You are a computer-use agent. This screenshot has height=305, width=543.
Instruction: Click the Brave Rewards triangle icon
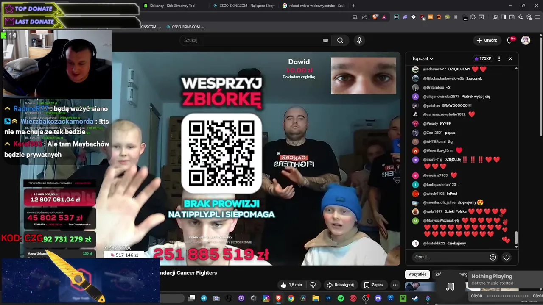384,17
